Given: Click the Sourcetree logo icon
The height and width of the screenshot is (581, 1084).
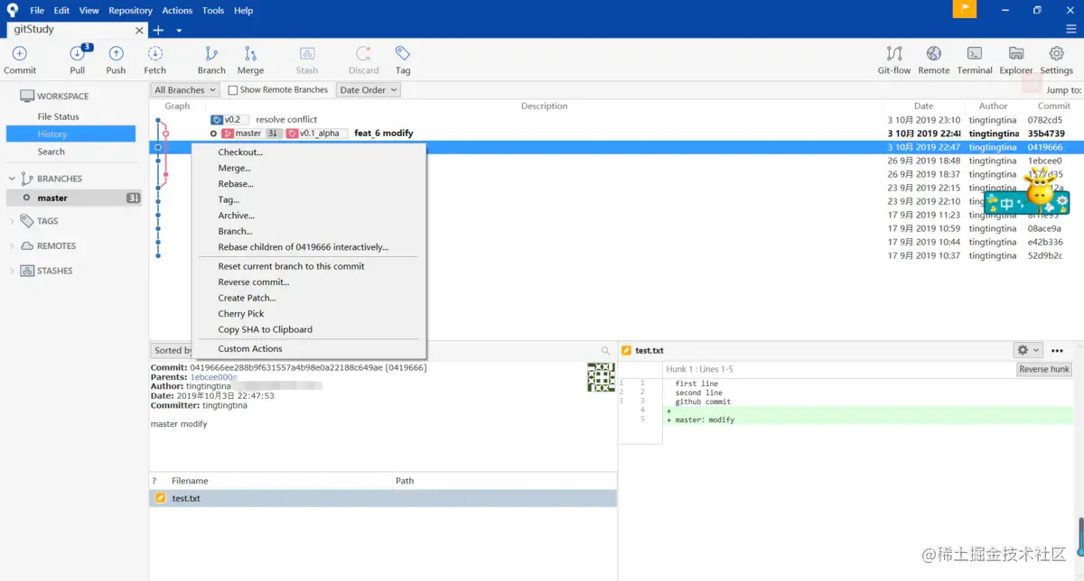Looking at the screenshot, I should click(12, 10).
